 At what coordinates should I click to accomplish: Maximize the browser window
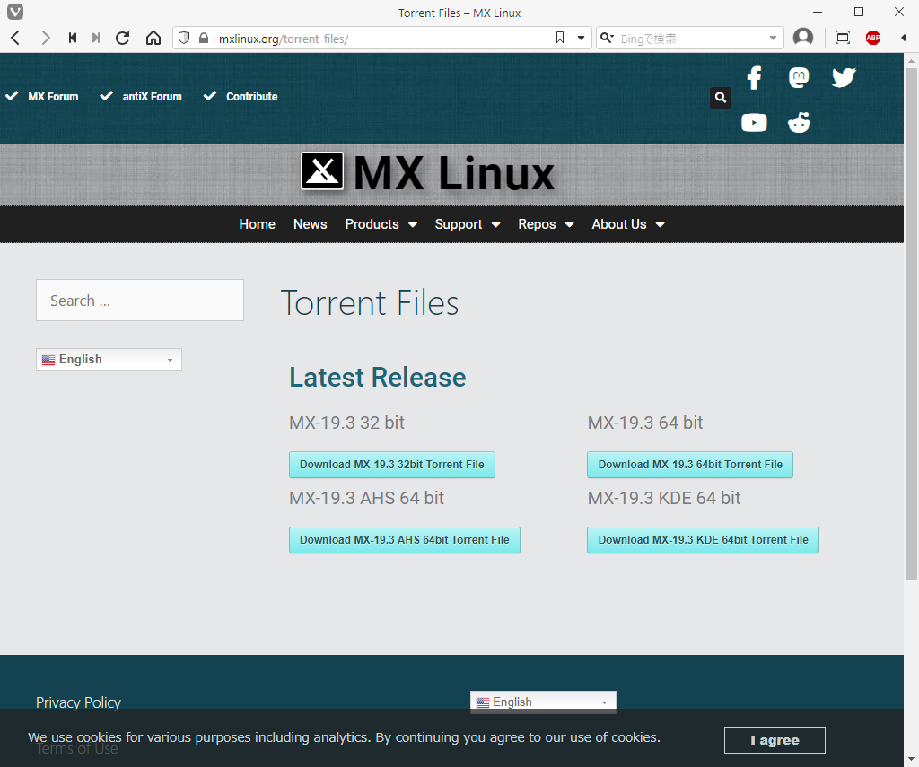859,12
